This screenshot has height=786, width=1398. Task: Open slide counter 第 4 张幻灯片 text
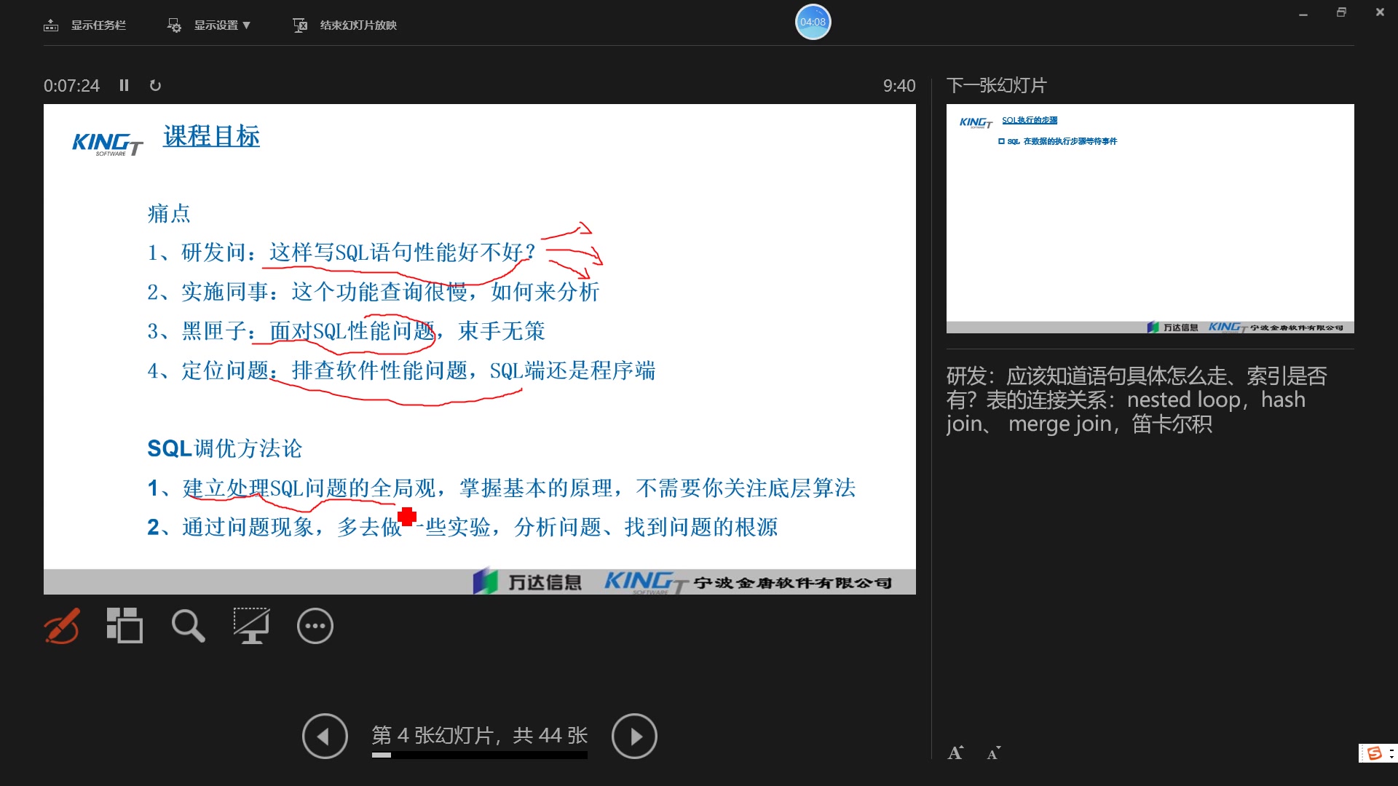[x=479, y=735]
